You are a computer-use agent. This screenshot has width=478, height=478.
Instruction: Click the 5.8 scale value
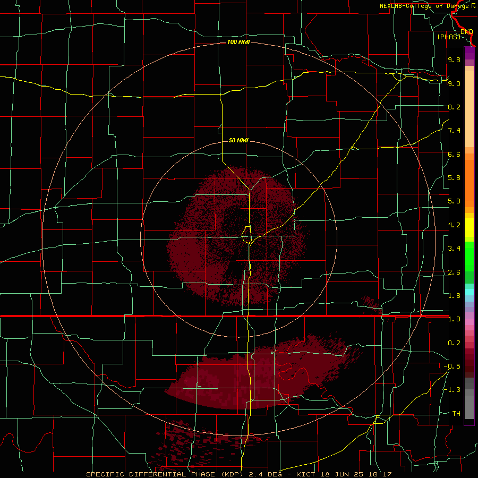pyautogui.click(x=454, y=178)
